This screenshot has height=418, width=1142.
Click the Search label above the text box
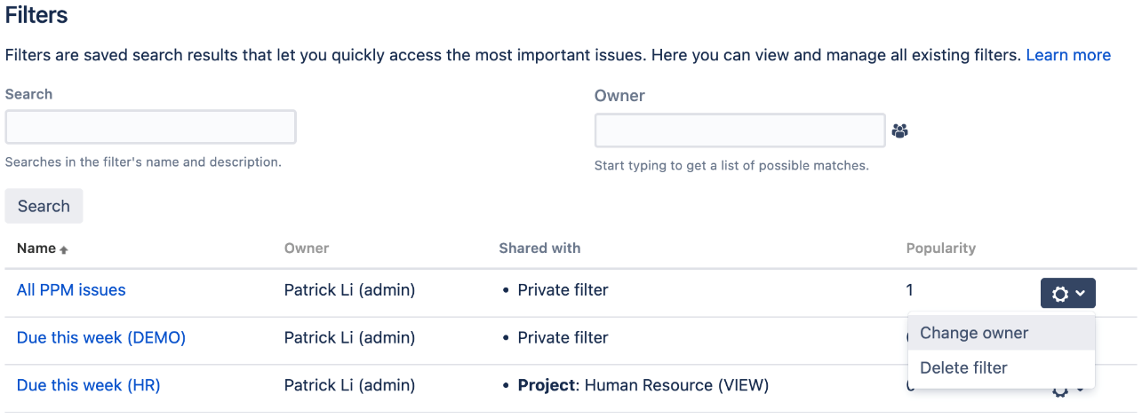tap(28, 94)
